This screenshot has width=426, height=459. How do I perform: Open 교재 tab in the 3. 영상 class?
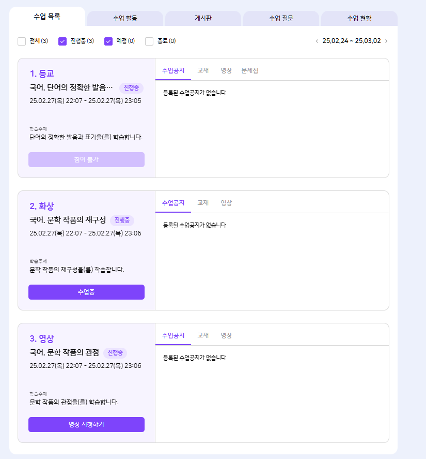tap(203, 335)
